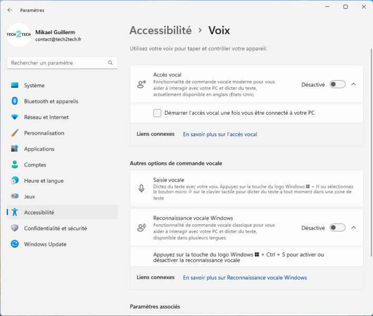Enable the Accès vocal toggle switch
This screenshot has width=373, height=316.
pyautogui.click(x=337, y=84)
